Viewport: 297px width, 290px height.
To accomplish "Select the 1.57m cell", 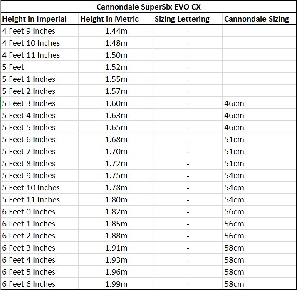I will (116, 91).
